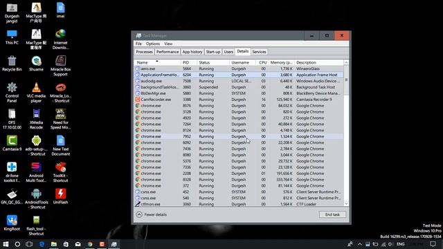Switch to the Start-up tab
This screenshot has height=249, width=443.
tap(213, 52)
